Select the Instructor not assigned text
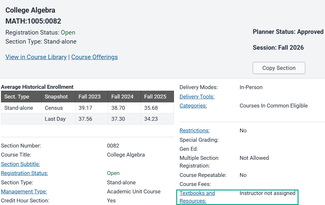The height and width of the screenshot is (205, 325). point(267,193)
